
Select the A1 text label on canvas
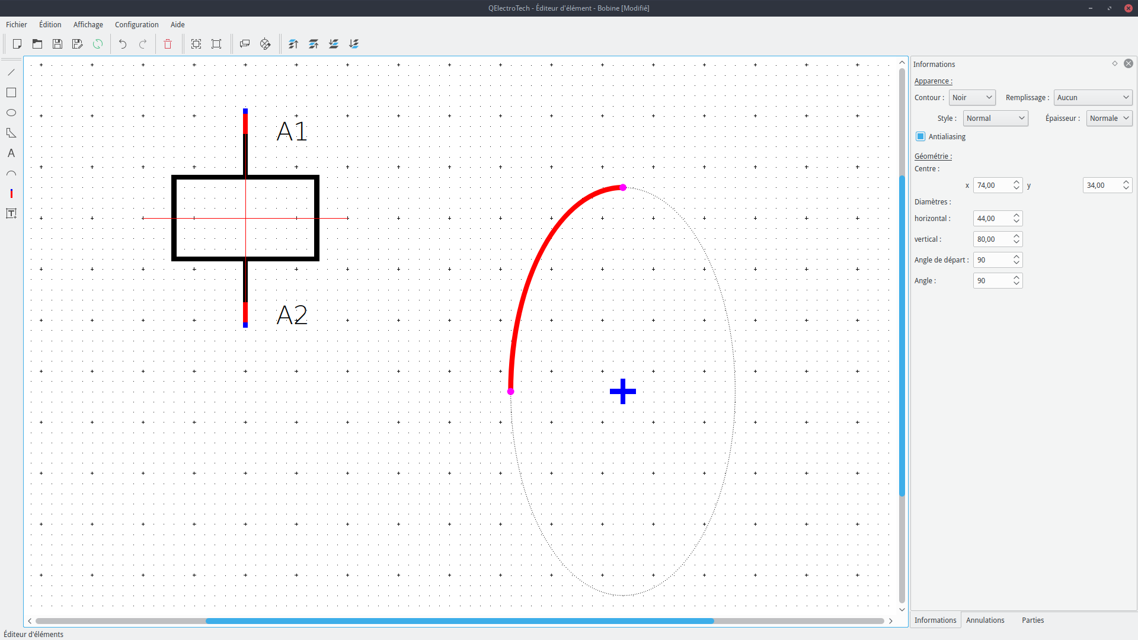tap(292, 132)
